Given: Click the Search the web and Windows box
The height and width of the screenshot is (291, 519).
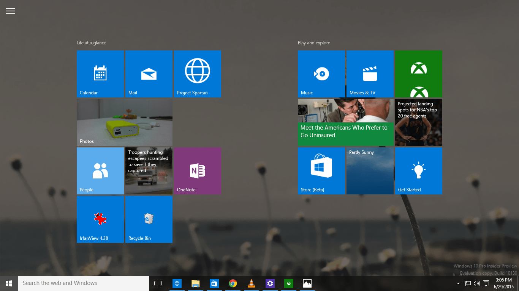Looking at the screenshot, I should (x=84, y=283).
